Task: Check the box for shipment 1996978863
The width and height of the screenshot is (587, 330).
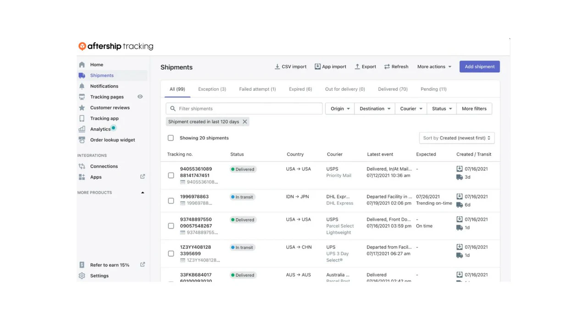Action: click(171, 201)
